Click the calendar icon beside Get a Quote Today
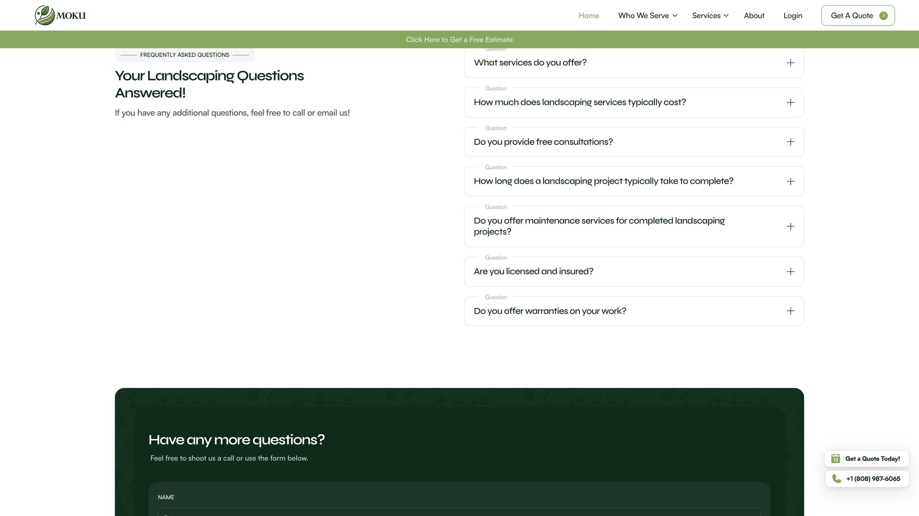This screenshot has height=516, width=919. (836, 458)
